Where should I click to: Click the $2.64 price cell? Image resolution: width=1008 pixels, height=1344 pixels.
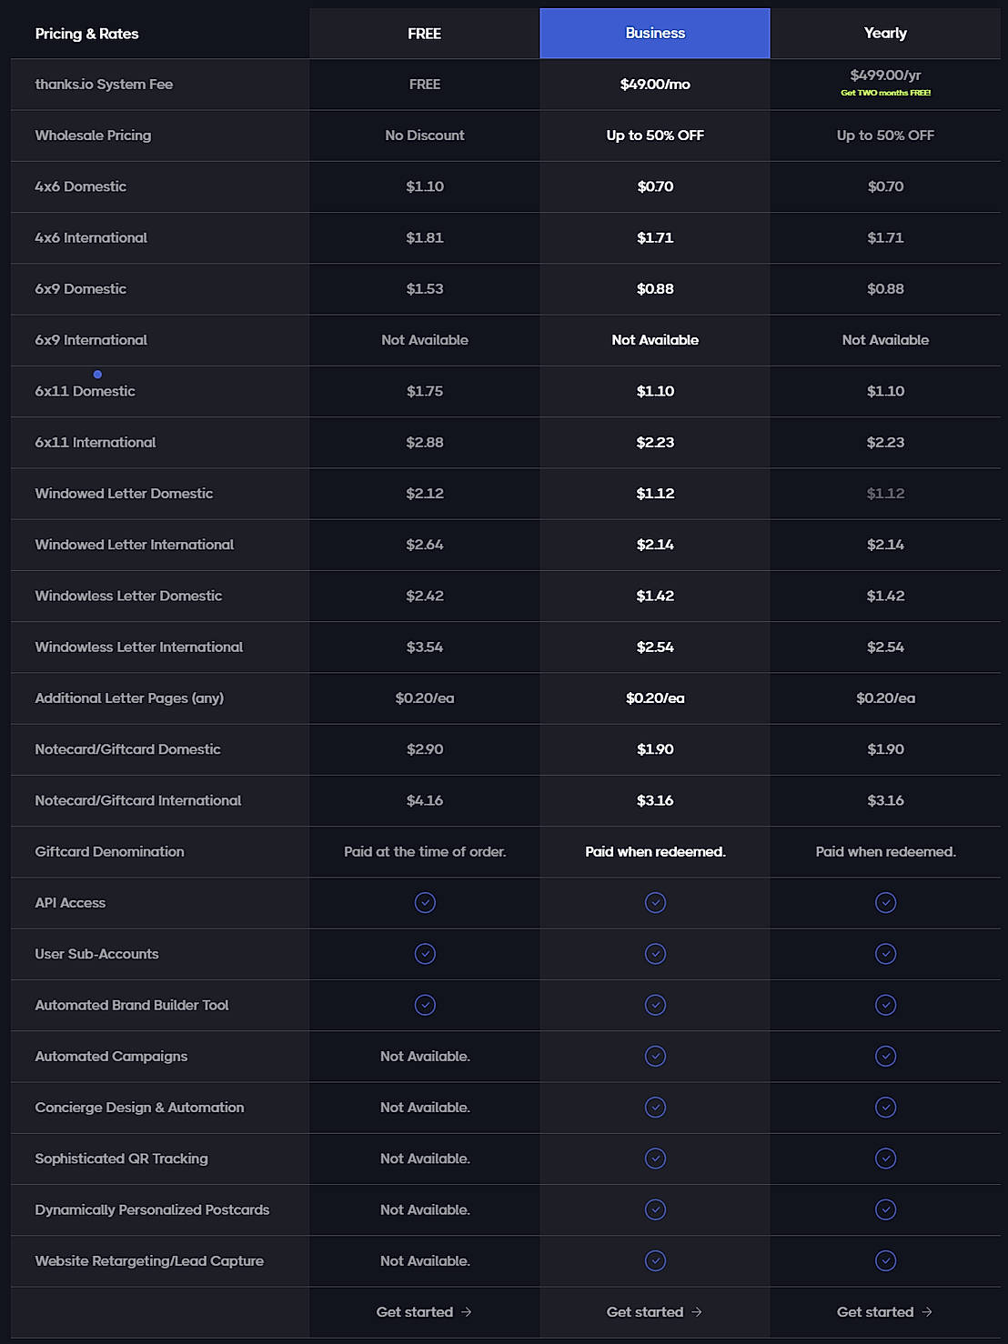425,545
